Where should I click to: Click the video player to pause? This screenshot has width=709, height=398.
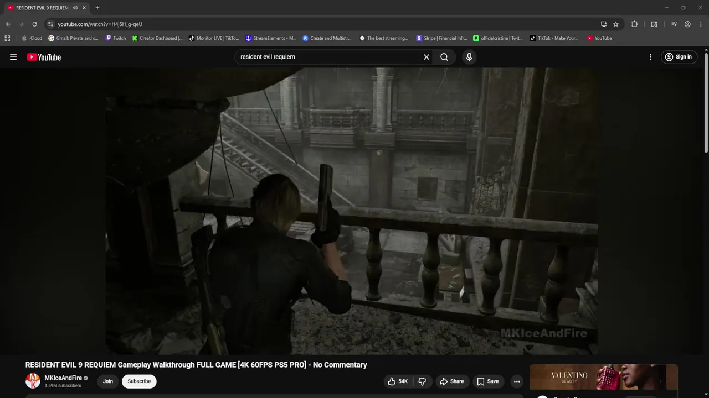point(352,211)
